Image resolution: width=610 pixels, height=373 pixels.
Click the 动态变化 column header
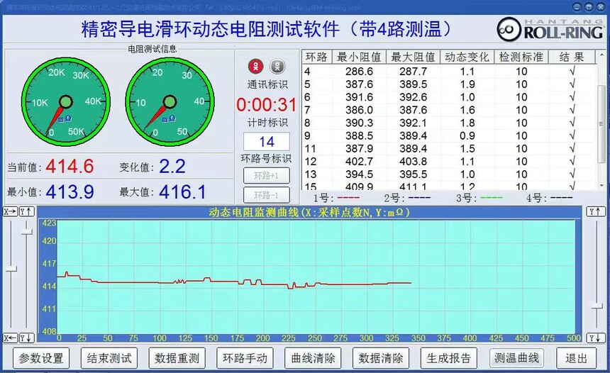point(467,57)
